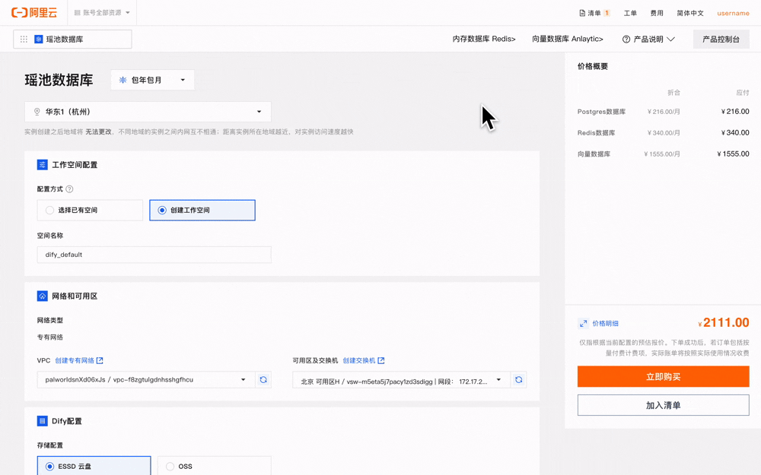Open 价格明细 link
761x475 pixels.
(x=605, y=323)
